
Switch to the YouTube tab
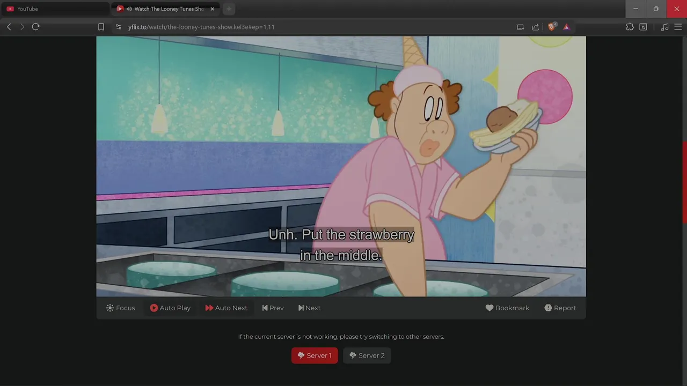point(54,9)
